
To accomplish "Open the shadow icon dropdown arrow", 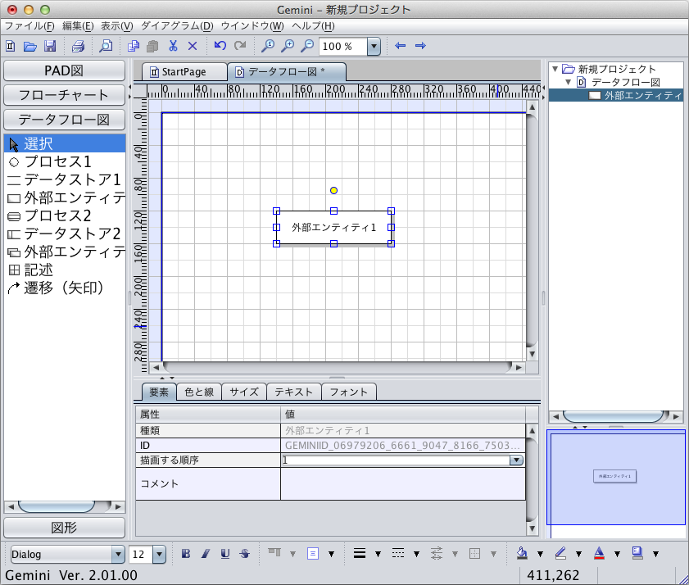I will [655, 554].
